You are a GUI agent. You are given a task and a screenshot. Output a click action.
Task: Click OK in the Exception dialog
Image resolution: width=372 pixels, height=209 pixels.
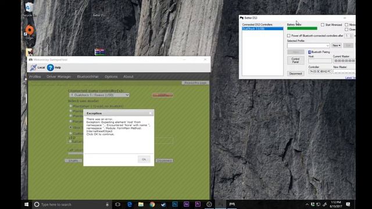[x=144, y=159]
